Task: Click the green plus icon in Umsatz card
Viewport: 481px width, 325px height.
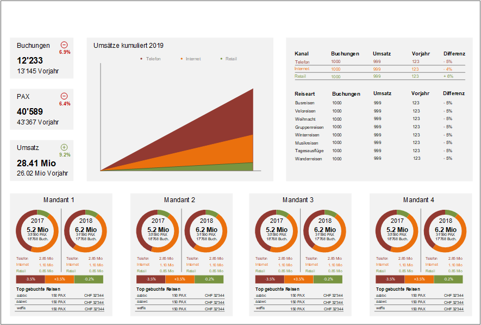Action: click(x=64, y=147)
